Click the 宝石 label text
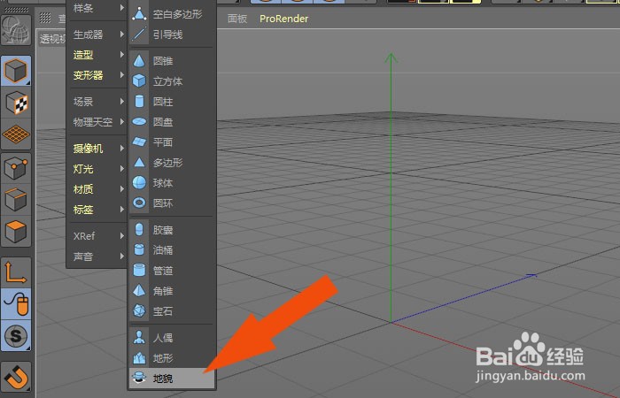Screen dimensions: 620x398 (x=162, y=311)
